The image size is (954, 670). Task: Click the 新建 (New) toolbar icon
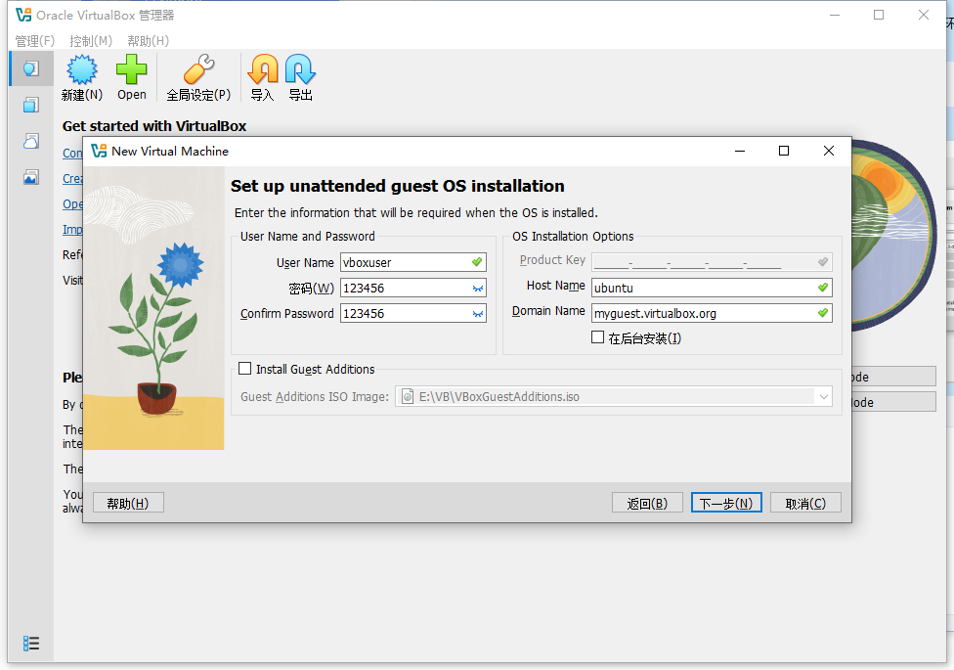coord(81,71)
